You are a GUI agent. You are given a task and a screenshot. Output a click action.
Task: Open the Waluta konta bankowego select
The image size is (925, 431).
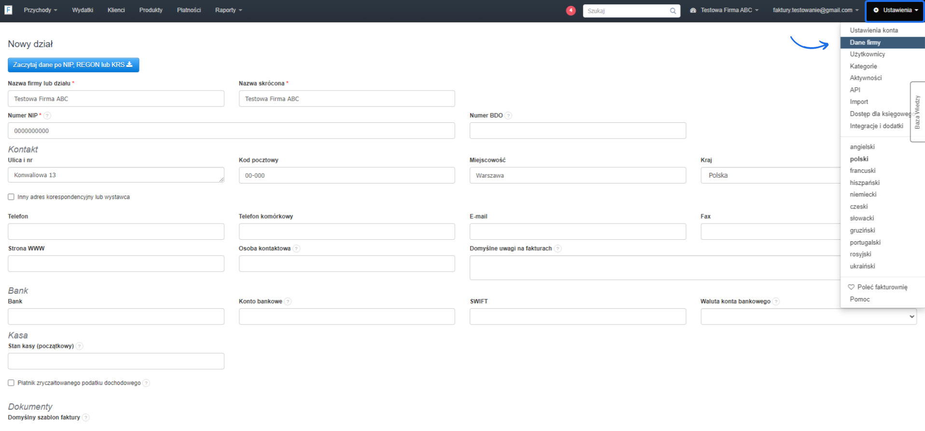click(x=808, y=316)
